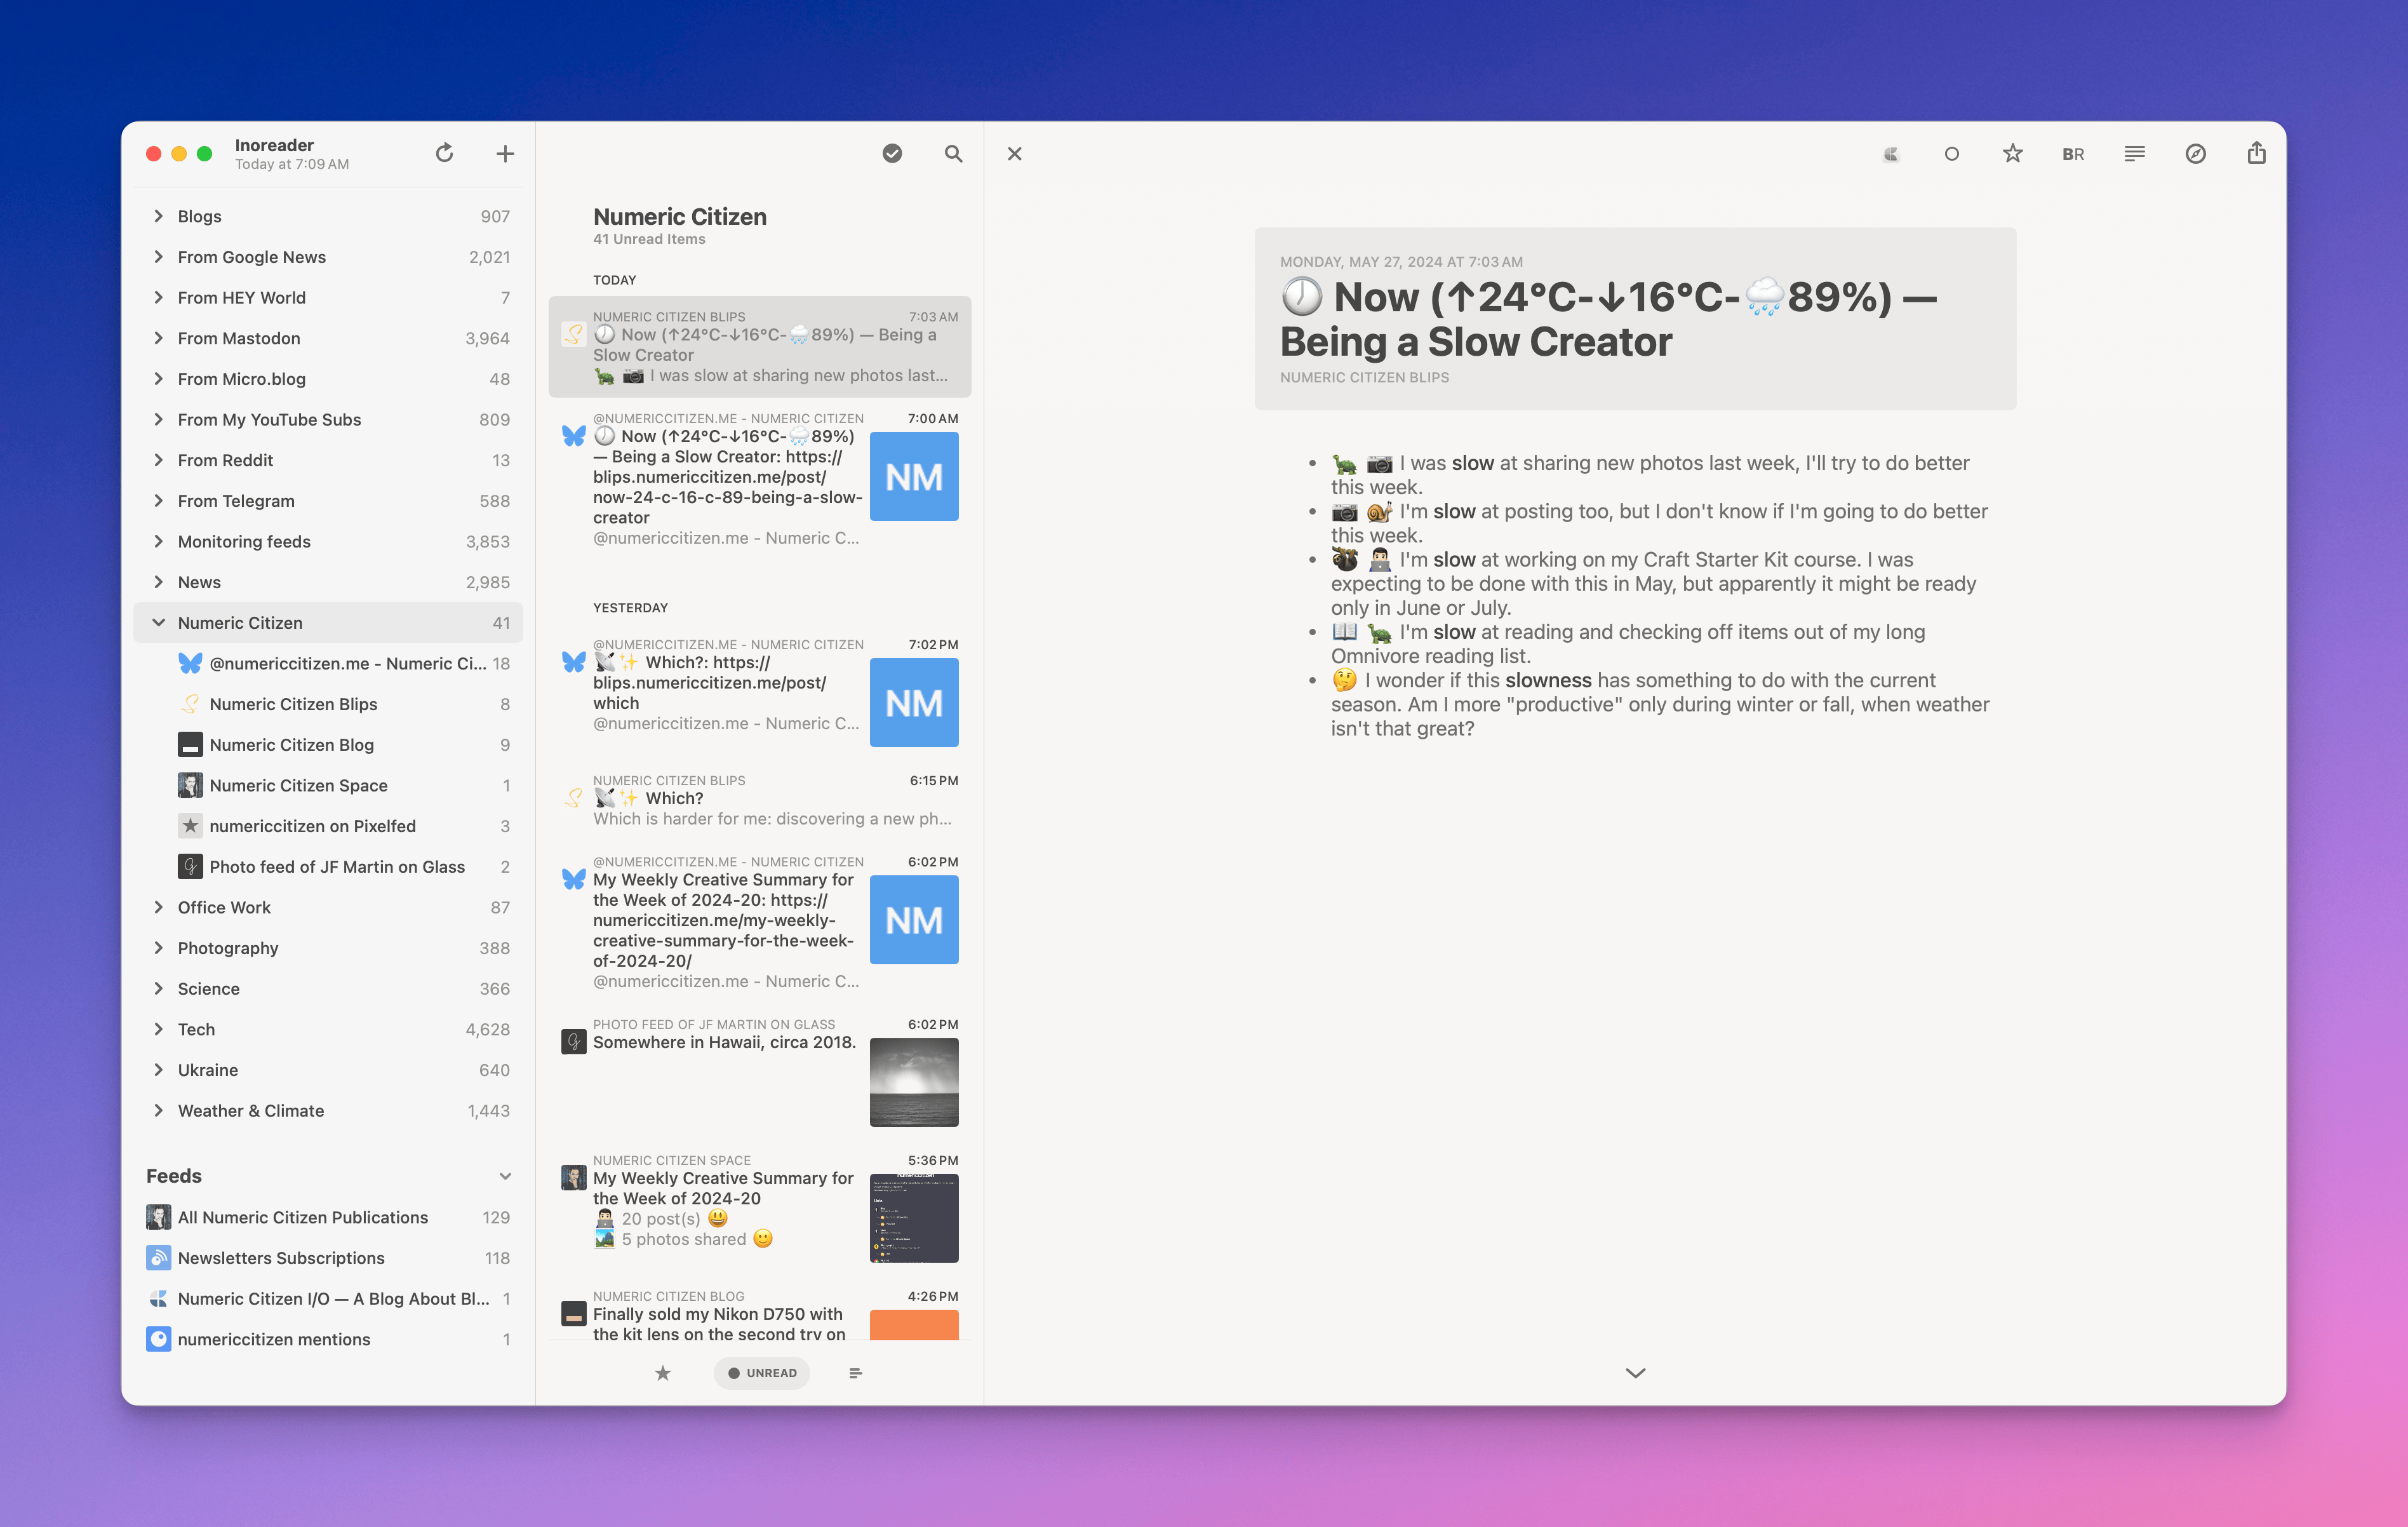Star the current article
The image size is (2408, 1527).
click(x=2012, y=153)
